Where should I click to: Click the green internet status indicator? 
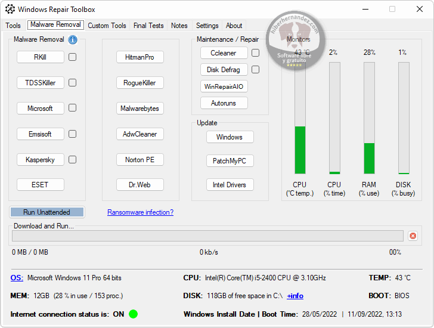[x=133, y=314]
